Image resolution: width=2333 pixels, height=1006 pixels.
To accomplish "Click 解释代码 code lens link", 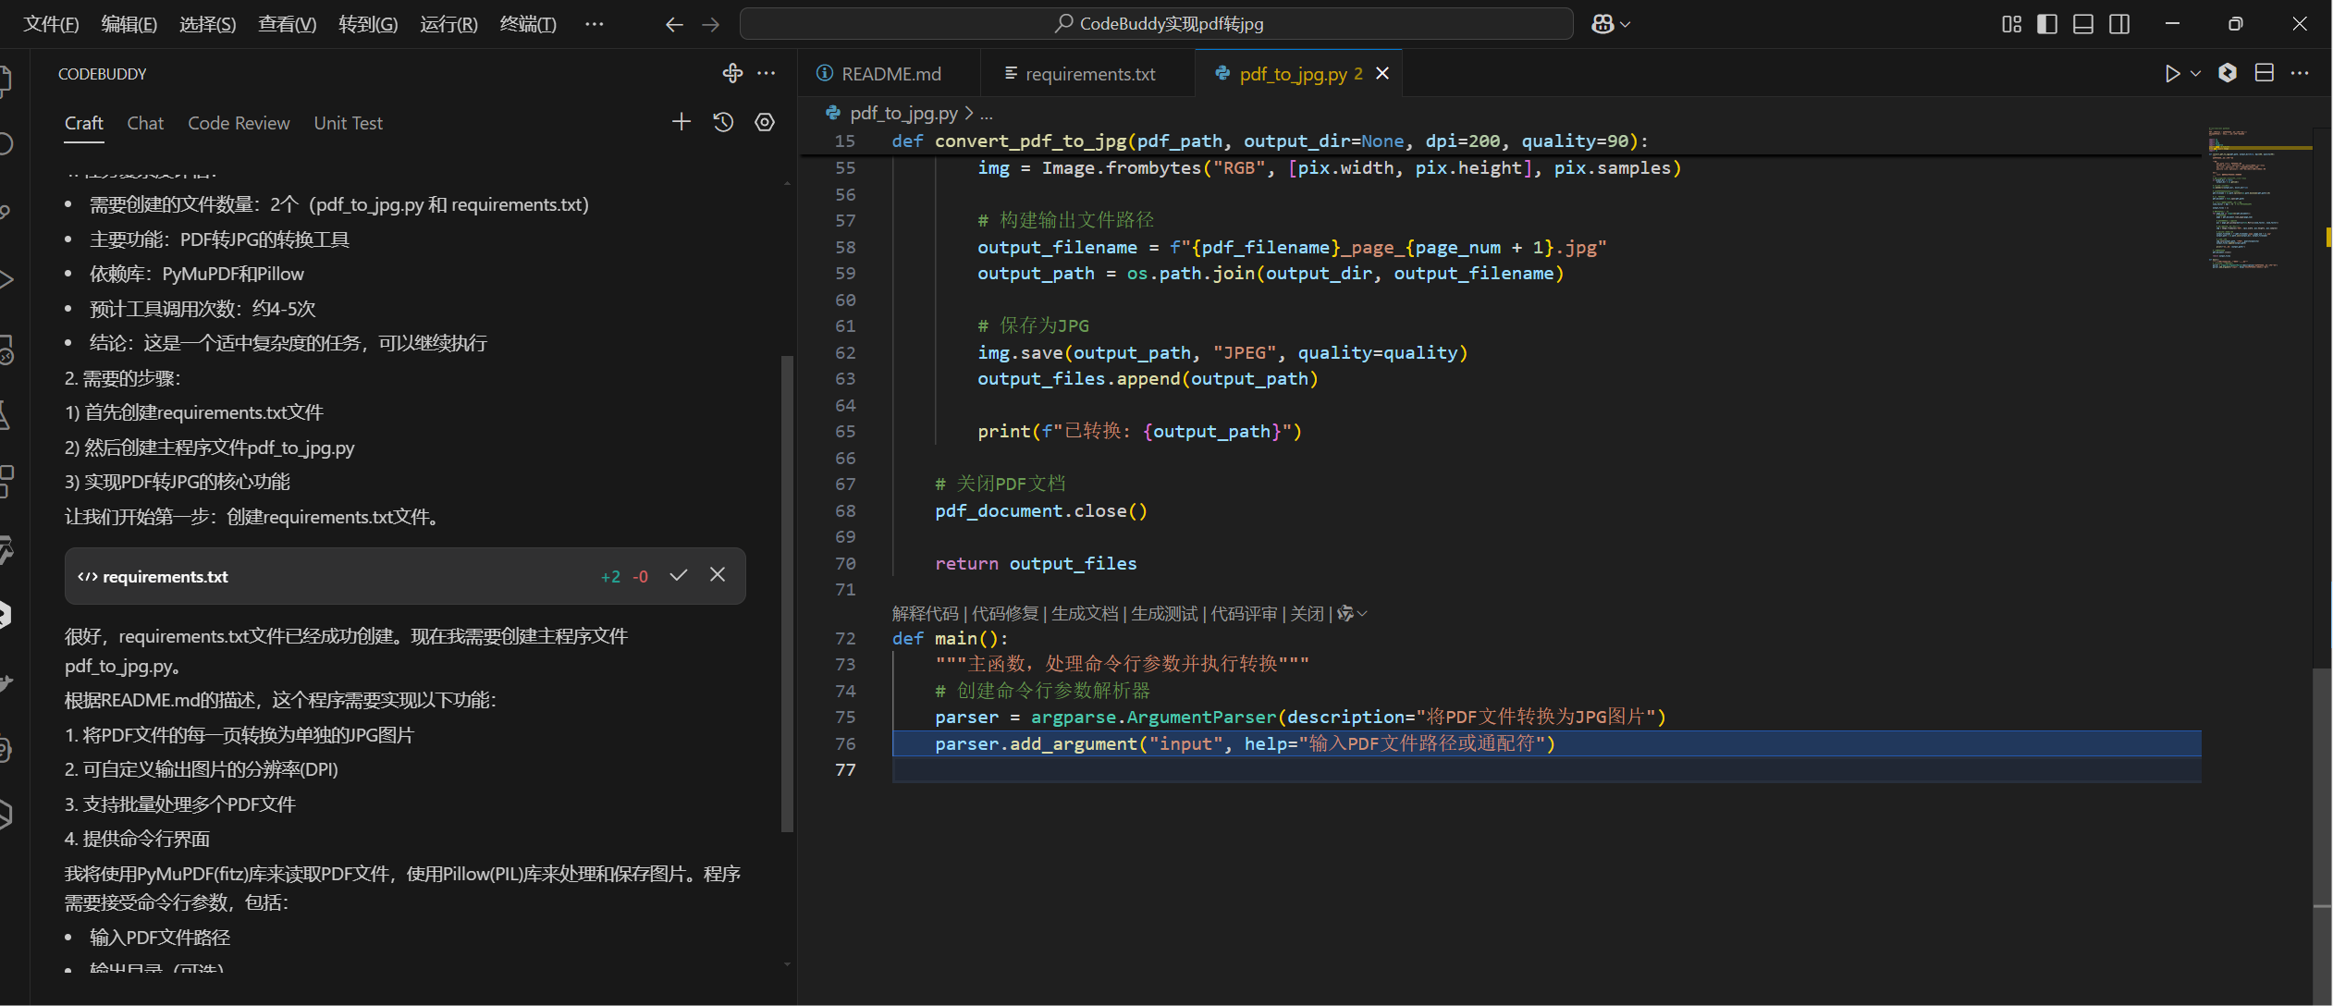I will pyautogui.click(x=925, y=613).
